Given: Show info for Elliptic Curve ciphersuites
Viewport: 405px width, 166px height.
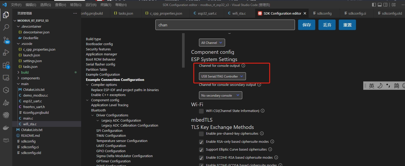Looking at the screenshot, I should 270,150.
